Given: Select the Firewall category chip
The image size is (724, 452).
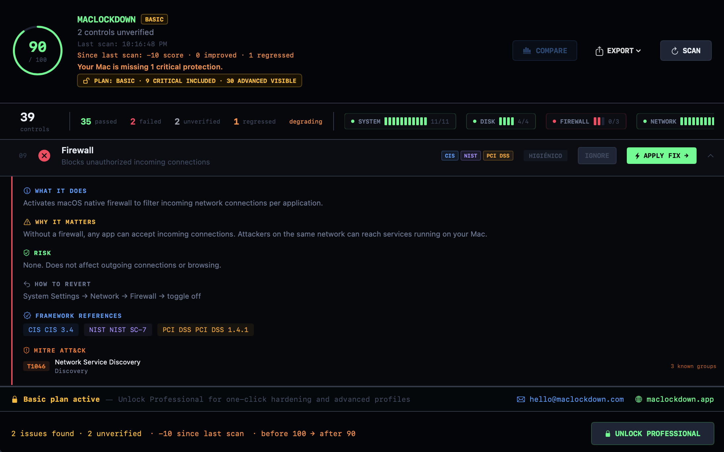Looking at the screenshot, I should (586, 121).
